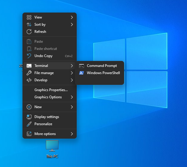The width and height of the screenshot is (187, 167).
Task: Click the New menu label
Action: 38,107
